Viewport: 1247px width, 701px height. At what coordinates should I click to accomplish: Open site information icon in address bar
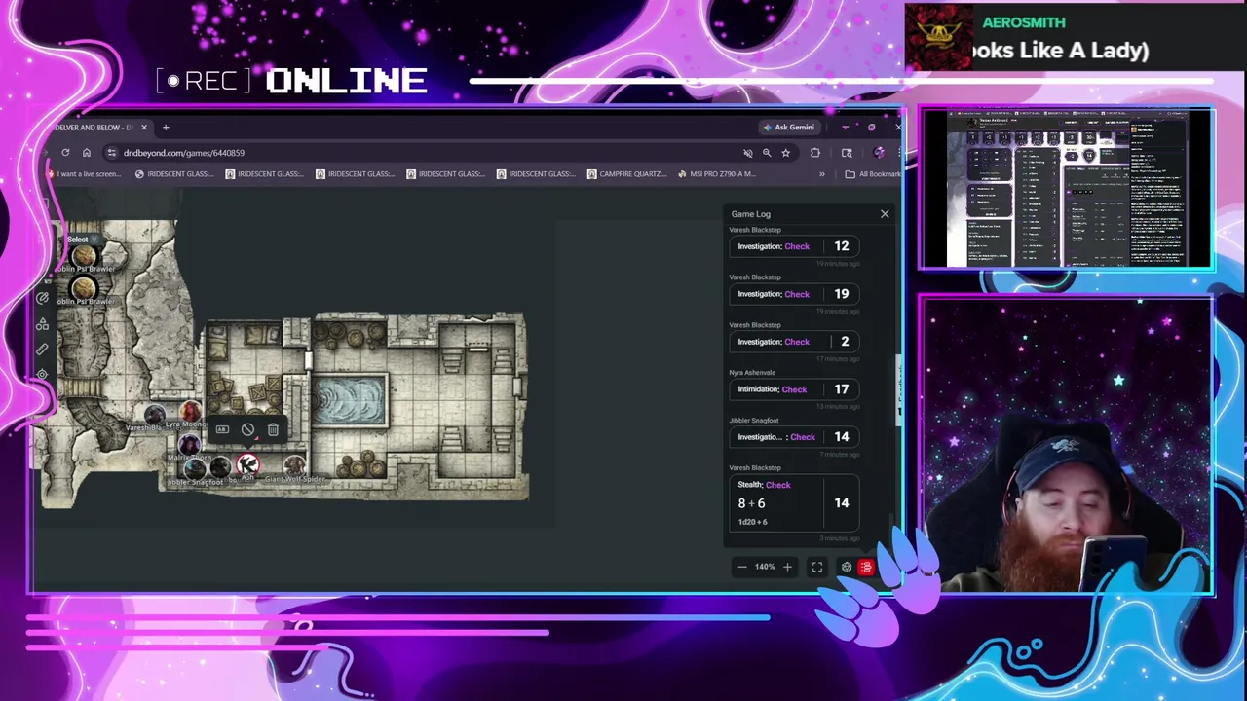pyautogui.click(x=112, y=153)
